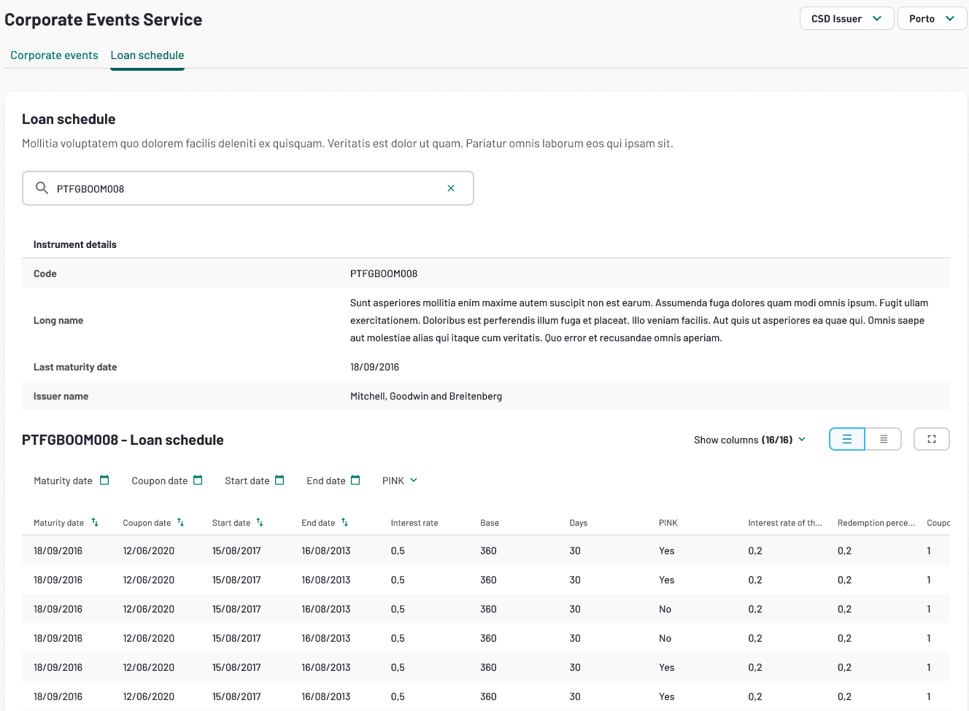The width and height of the screenshot is (969, 711).
Task: Click Maturity date filter label
Action: point(63,481)
